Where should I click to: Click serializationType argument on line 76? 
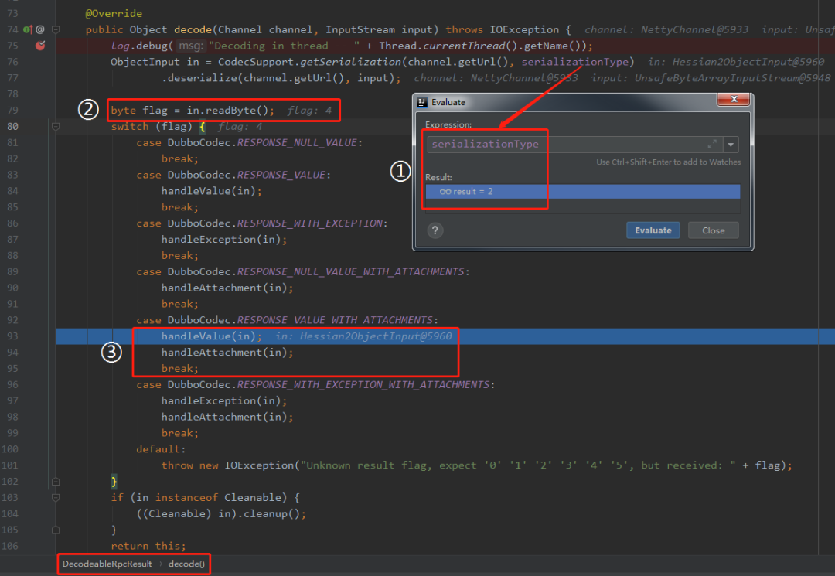point(575,63)
